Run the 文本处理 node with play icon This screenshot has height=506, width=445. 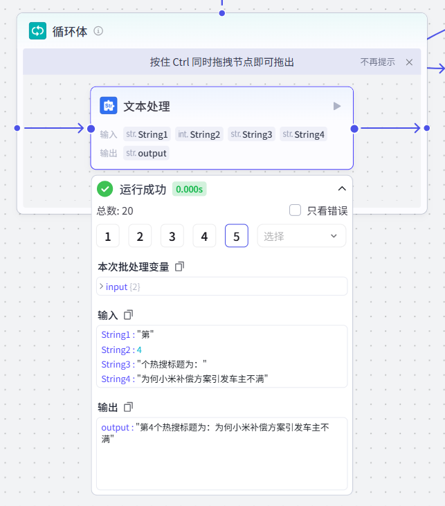click(337, 106)
